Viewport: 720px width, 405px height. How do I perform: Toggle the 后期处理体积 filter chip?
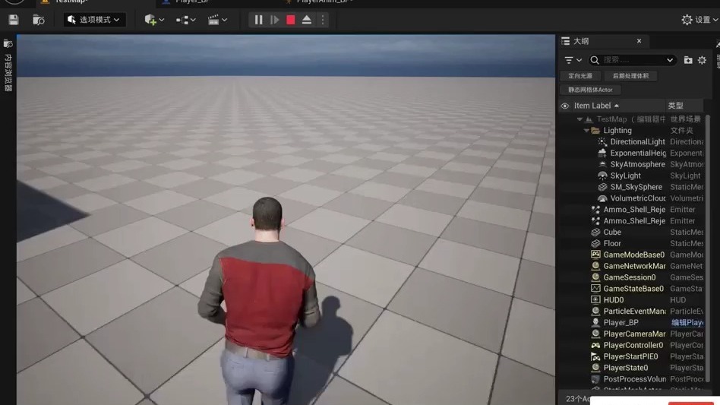point(630,76)
